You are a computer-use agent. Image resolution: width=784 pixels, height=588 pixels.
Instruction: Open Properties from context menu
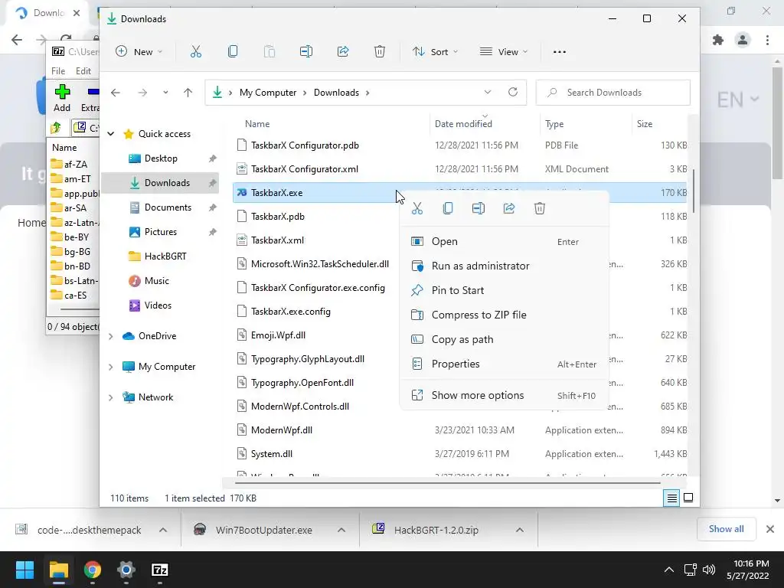click(x=504, y=364)
